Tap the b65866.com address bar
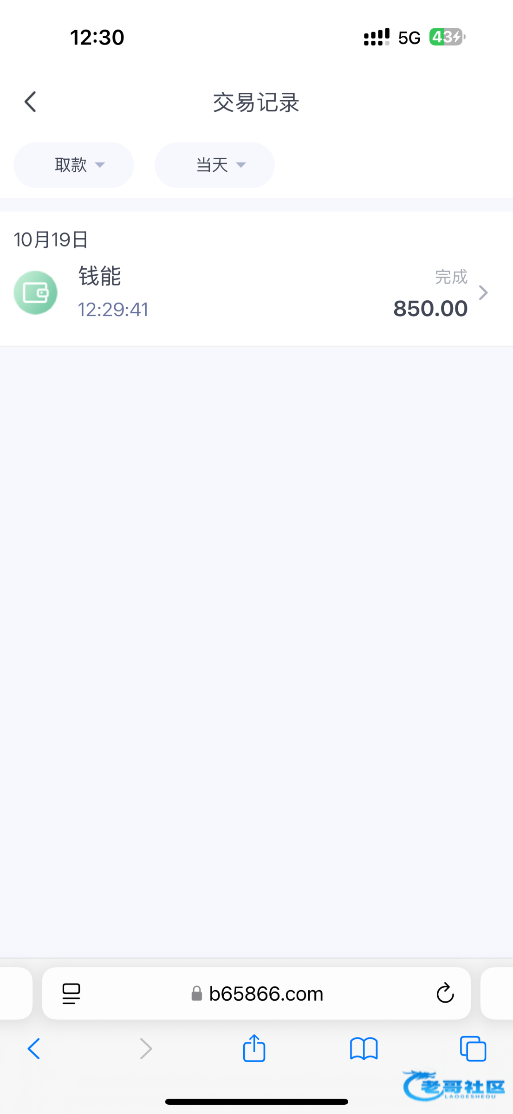 pyautogui.click(x=266, y=994)
